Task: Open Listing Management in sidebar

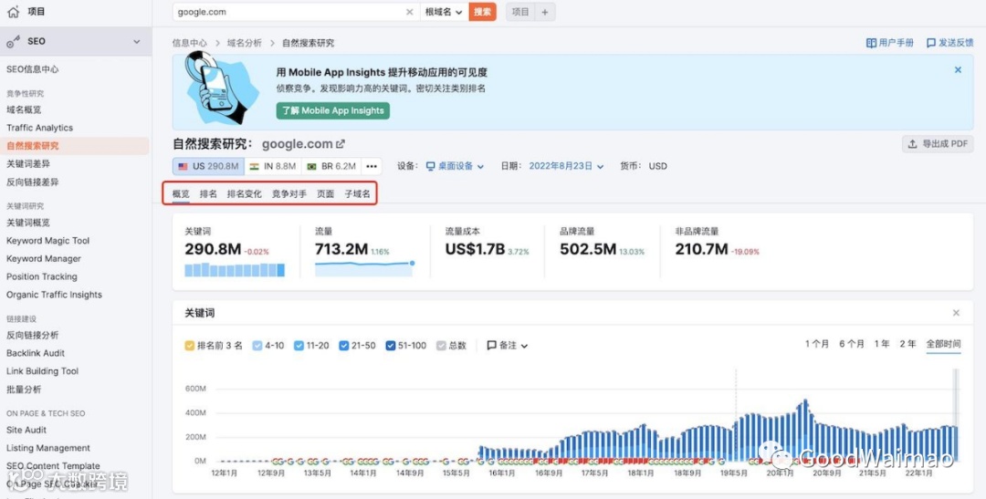Action: click(48, 449)
